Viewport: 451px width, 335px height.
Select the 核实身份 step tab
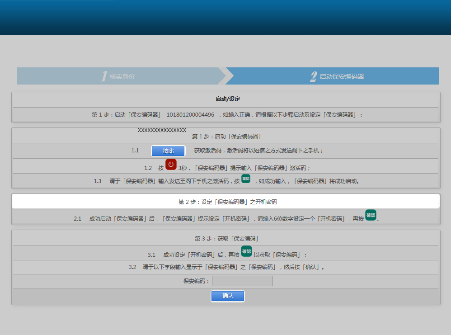(122, 76)
